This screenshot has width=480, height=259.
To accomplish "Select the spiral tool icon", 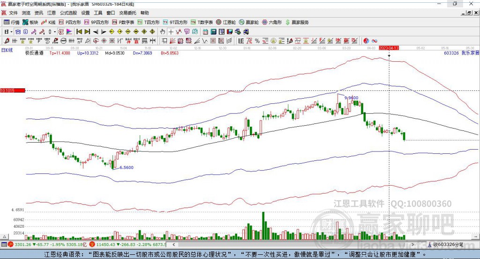I will tap(47, 41).
